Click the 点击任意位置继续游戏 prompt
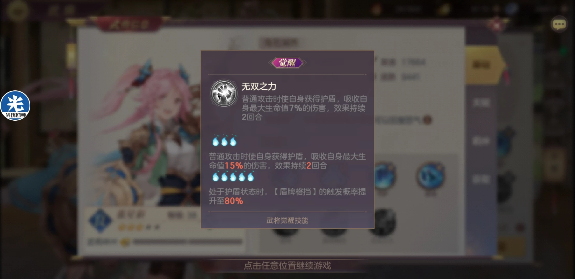Image resolution: width=575 pixels, height=279 pixels. pyautogui.click(x=287, y=266)
